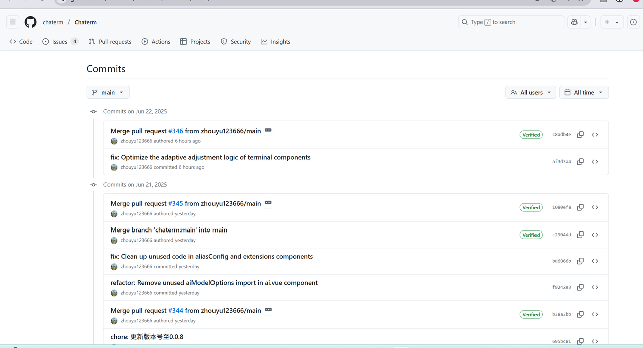This screenshot has width=643, height=348.
Task: Open the Chaterm repository link
Action: 86,22
